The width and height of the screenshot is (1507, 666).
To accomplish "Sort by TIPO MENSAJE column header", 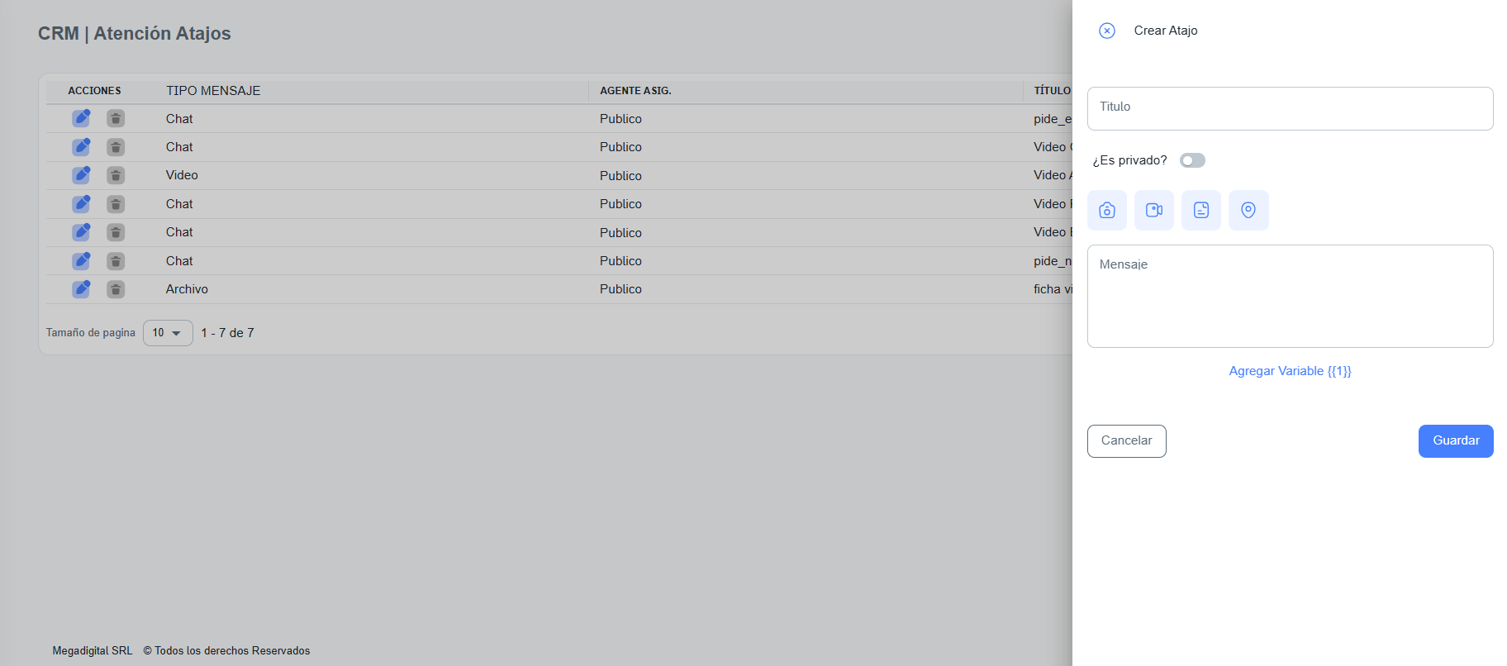I will point(213,91).
